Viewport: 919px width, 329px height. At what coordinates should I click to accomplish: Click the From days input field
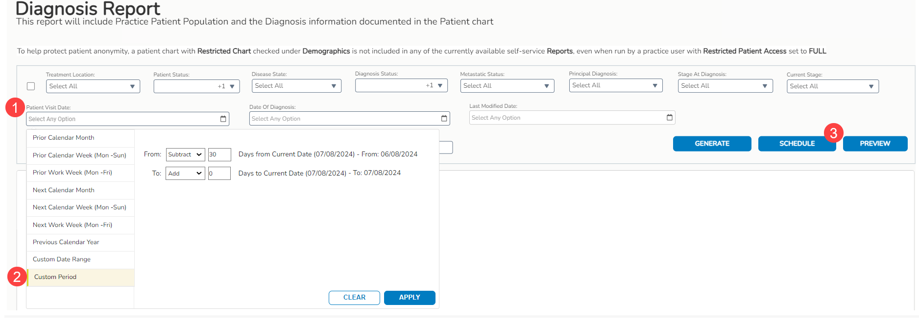[219, 154]
